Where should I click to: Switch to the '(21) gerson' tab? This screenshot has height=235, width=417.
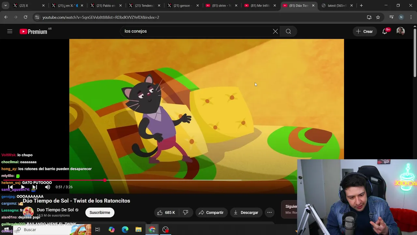[x=183, y=6]
